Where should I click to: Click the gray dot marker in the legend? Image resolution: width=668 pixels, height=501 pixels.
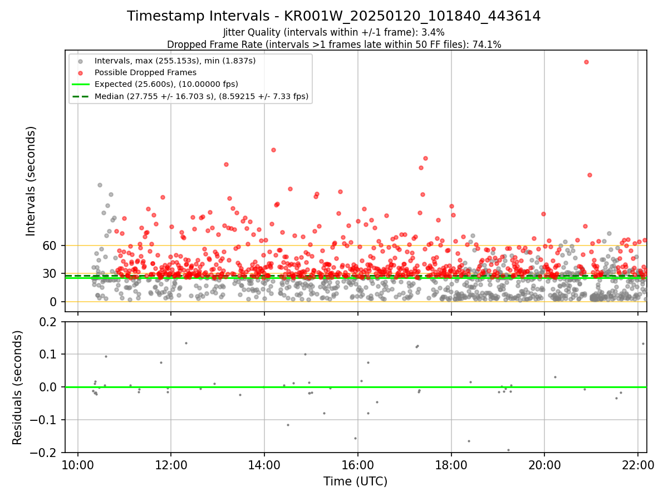81,61
